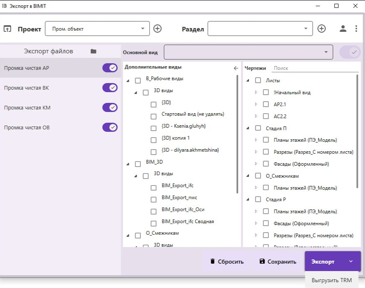365x288 pixels.
Task: Check BIM_Export_ifc_Оси checkbox
Action: pyautogui.click(x=154, y=212)
